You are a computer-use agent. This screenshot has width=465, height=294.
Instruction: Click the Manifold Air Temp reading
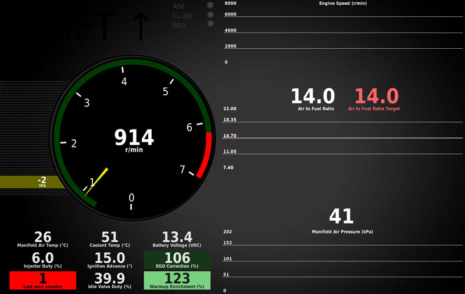42,237
